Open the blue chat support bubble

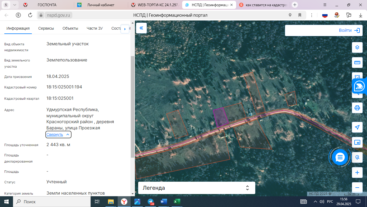click(x=340, y=157)
